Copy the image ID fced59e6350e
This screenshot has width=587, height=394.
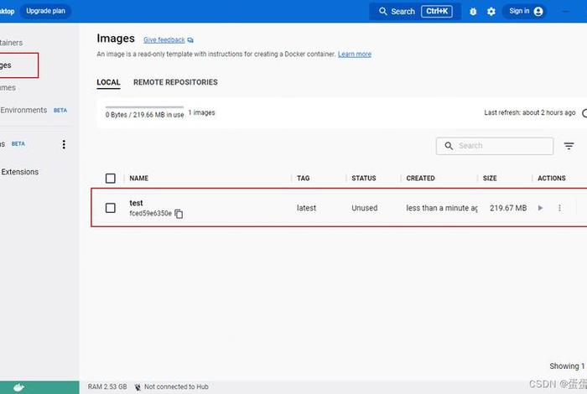click(x=179, y=214)
